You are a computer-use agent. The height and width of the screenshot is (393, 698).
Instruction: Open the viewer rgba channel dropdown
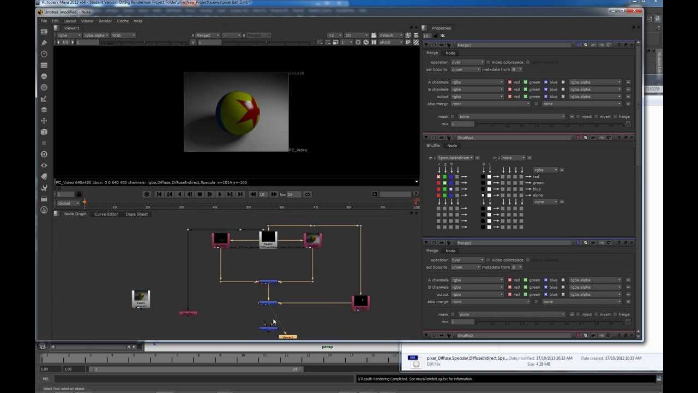[x=69, y=35]
